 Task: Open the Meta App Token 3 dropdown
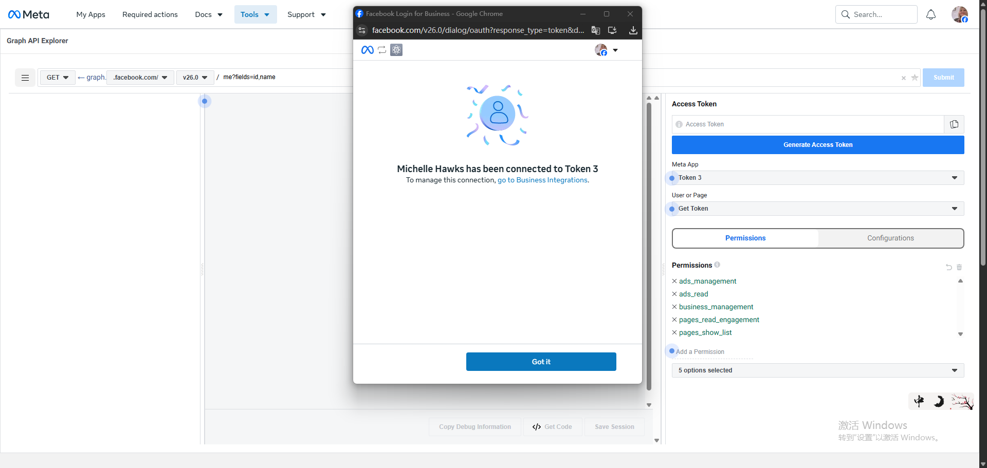tap(818, 178)
